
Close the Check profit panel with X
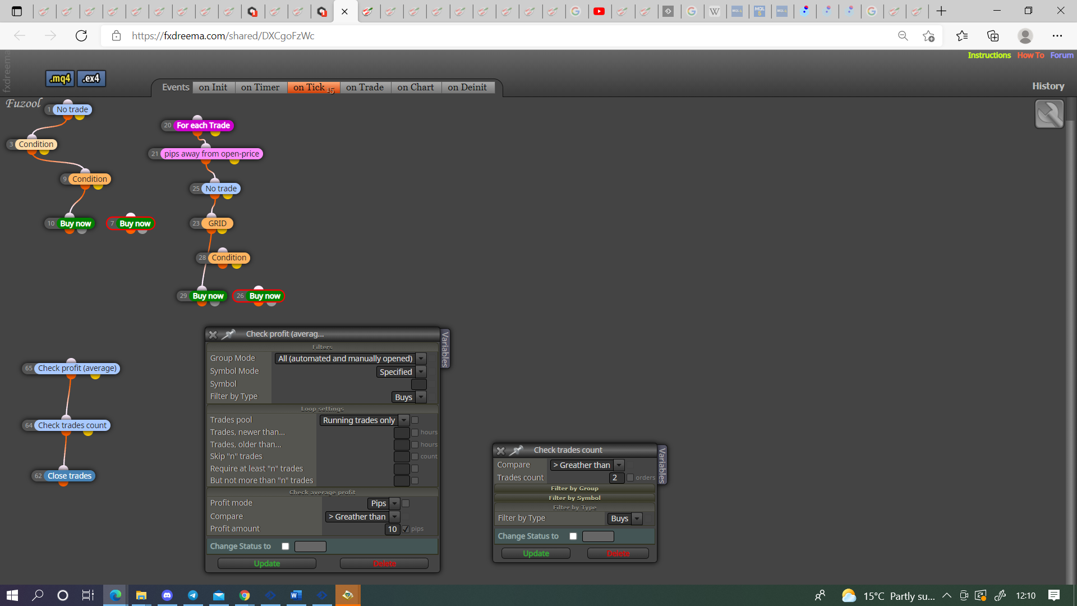click(x=213, y=334)
